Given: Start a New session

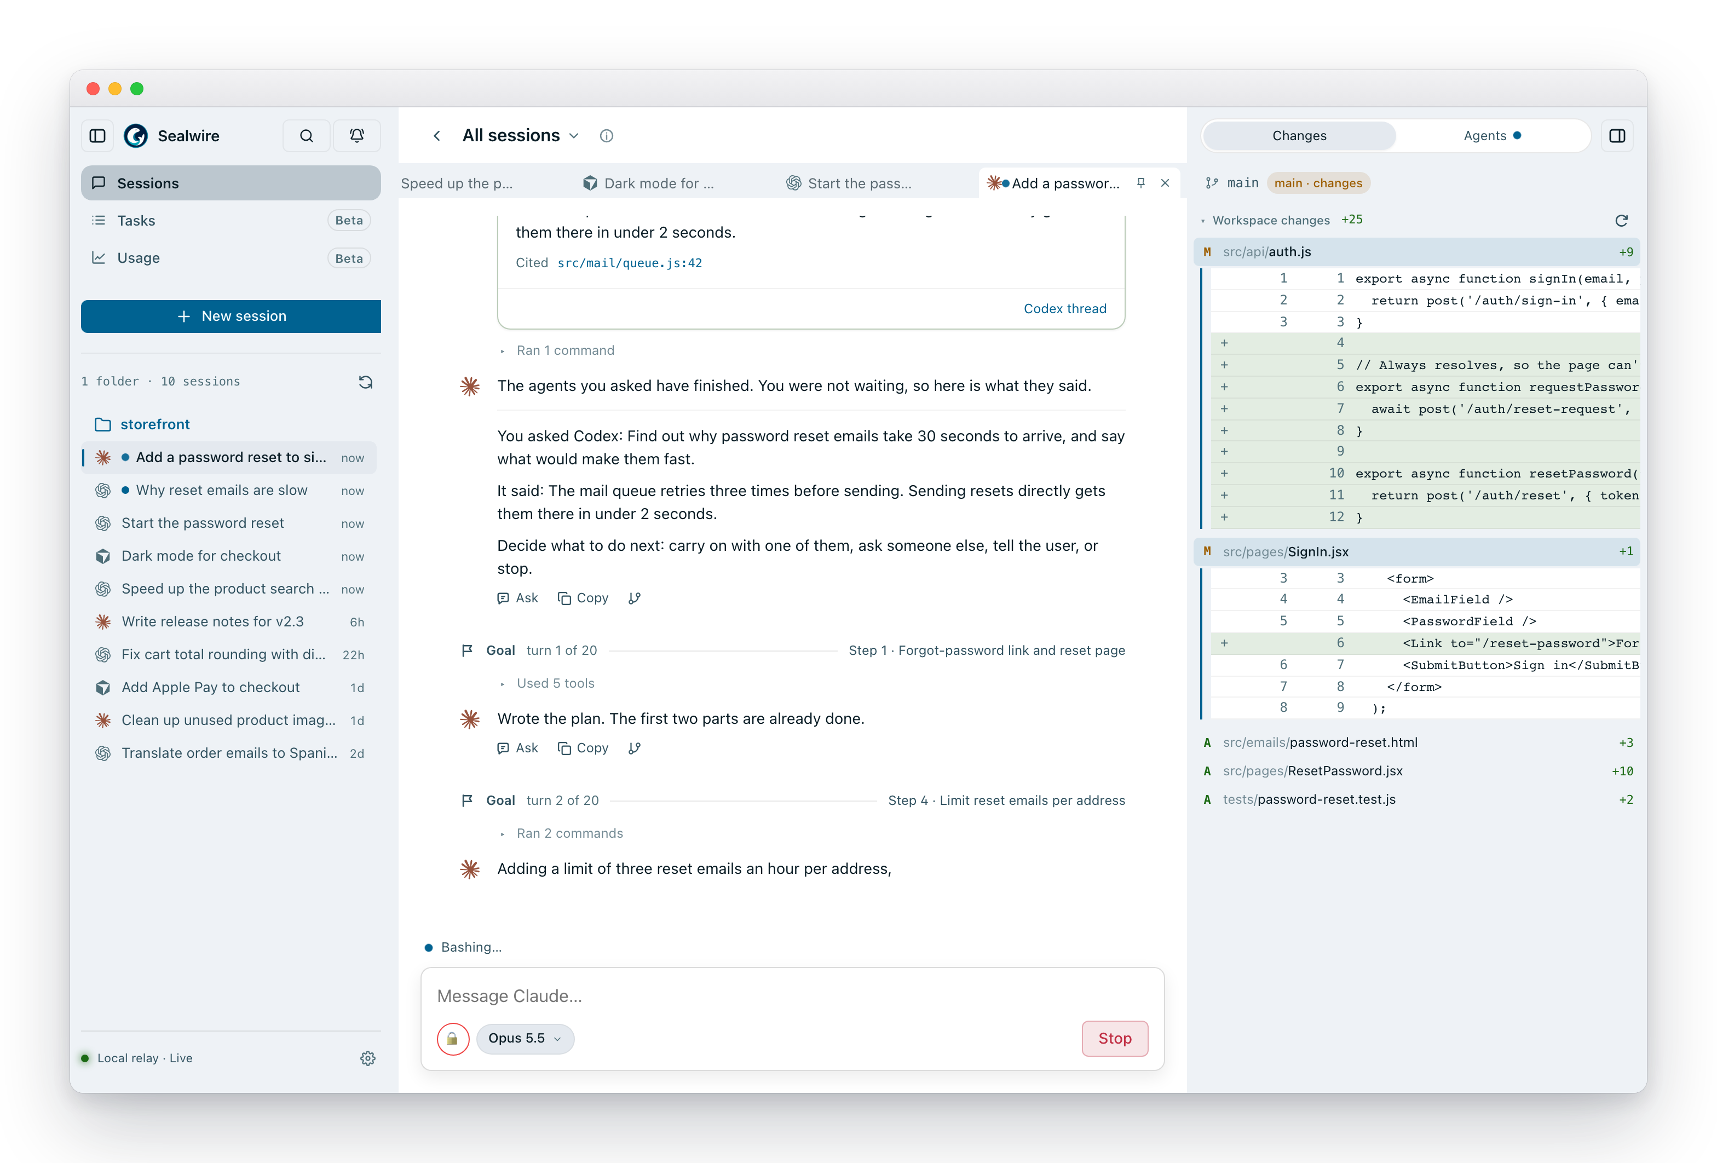Looking at the screenshot, I should tap(231, 316).
